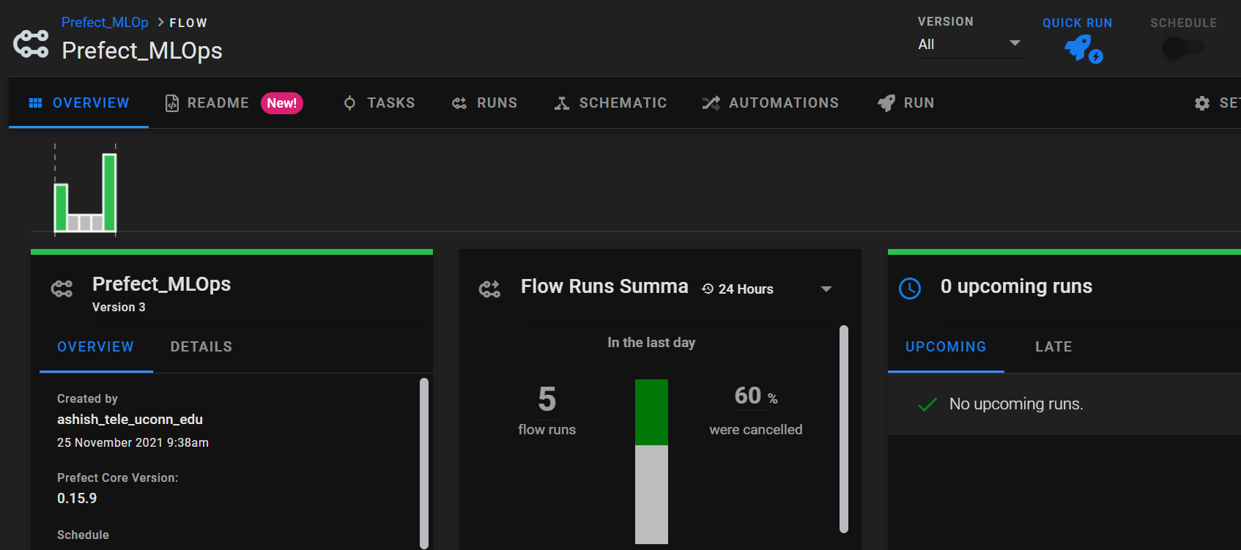Open the Tasks tab

click(379, 103)
